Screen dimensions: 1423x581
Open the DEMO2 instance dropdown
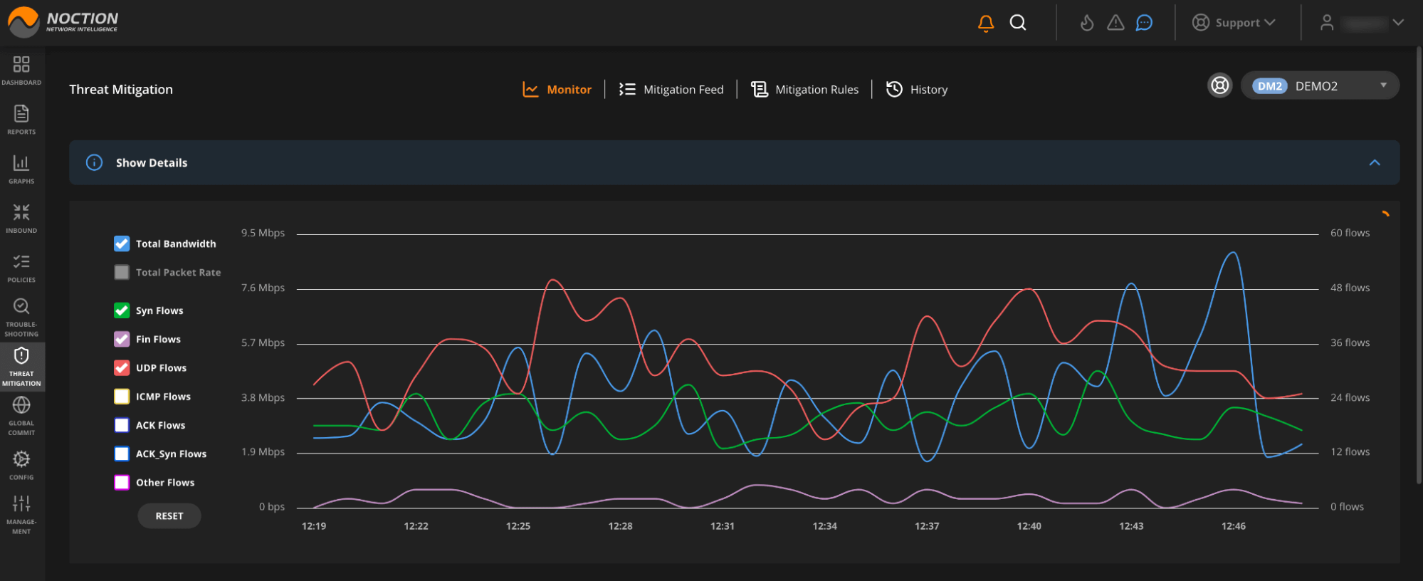click(x=1320, y=85)
